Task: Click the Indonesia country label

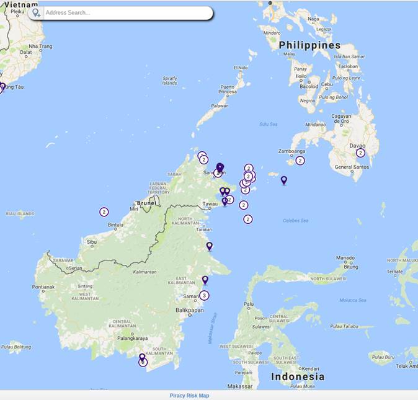Action: (298, 376)
